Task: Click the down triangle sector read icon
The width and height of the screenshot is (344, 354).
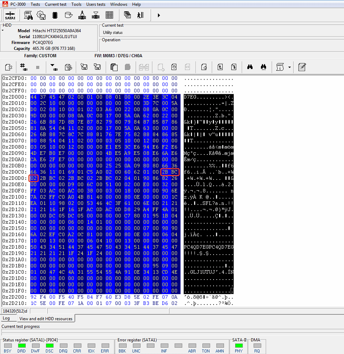Action: tap(54, 67)
